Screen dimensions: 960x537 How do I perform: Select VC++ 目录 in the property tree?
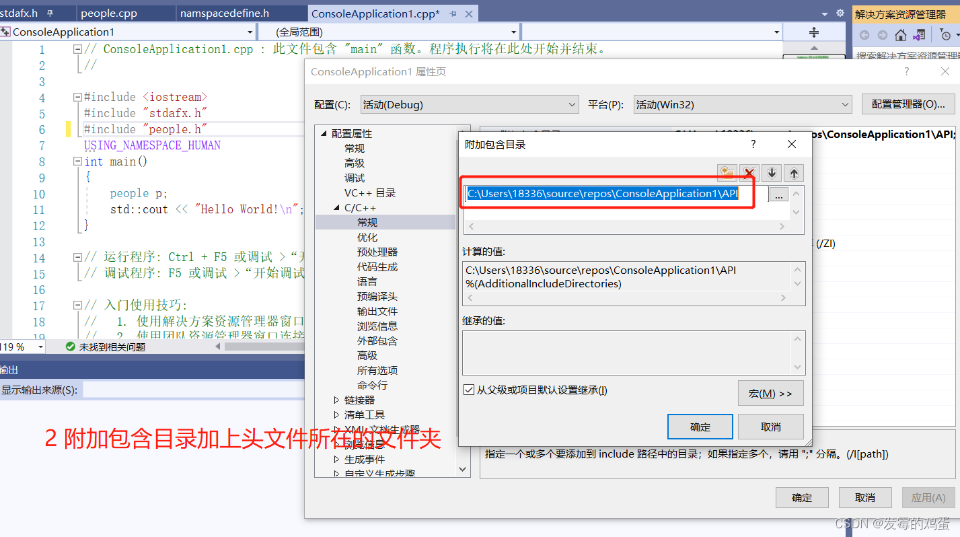coord(370,192)
